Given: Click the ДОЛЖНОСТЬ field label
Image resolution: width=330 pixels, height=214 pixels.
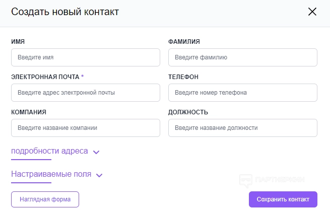Looking at the screenshot, I should coord(188,112).
